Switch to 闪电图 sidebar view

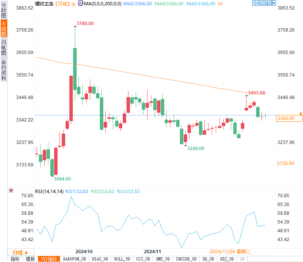point(4,47)
